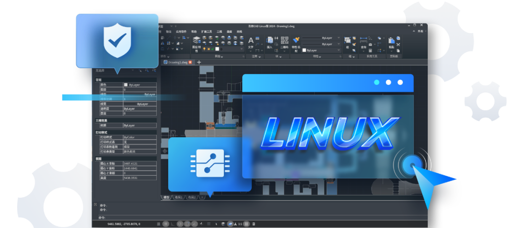Click the 组 group tool icon
This screenshot has width=519, height=228.
click(347, 40)
